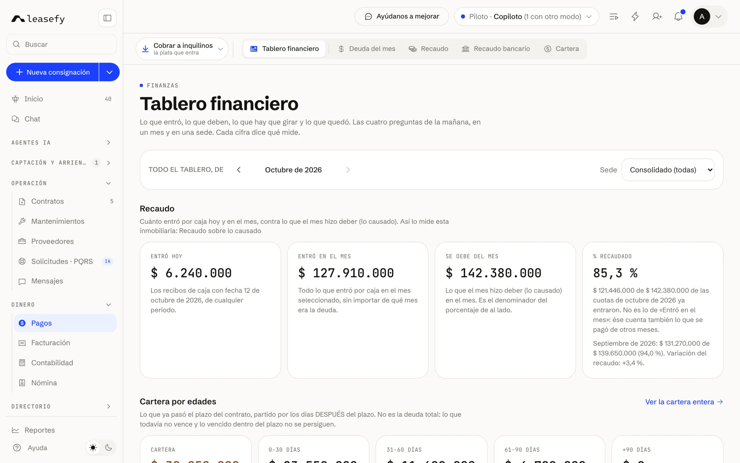Image resolution: width=740 pixels, height=463 pixels.
Task: Switch to Recaudo bancario tab
Action: click(495, 49)
